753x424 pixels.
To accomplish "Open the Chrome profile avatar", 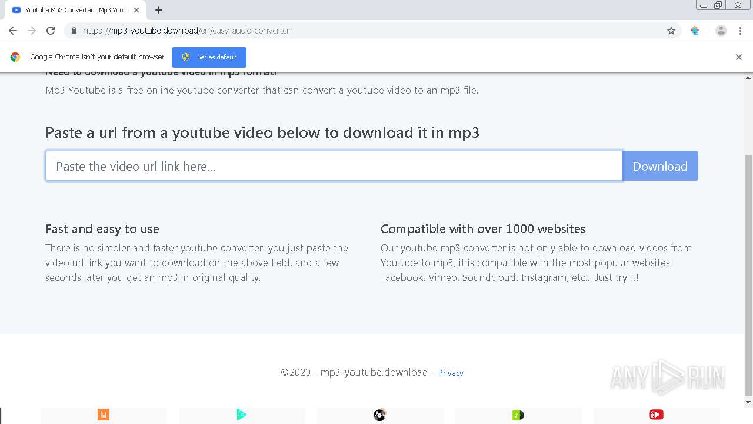I will pos(721,31).
